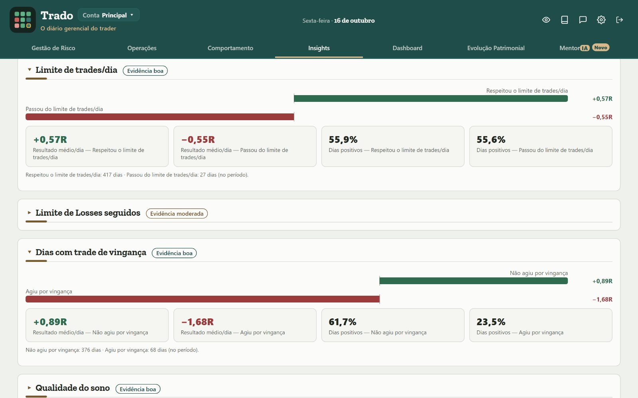Click 'O diário gerencial do trader' tagline
The height and width of the screenshot is (398, 638).
pos(79,29)
